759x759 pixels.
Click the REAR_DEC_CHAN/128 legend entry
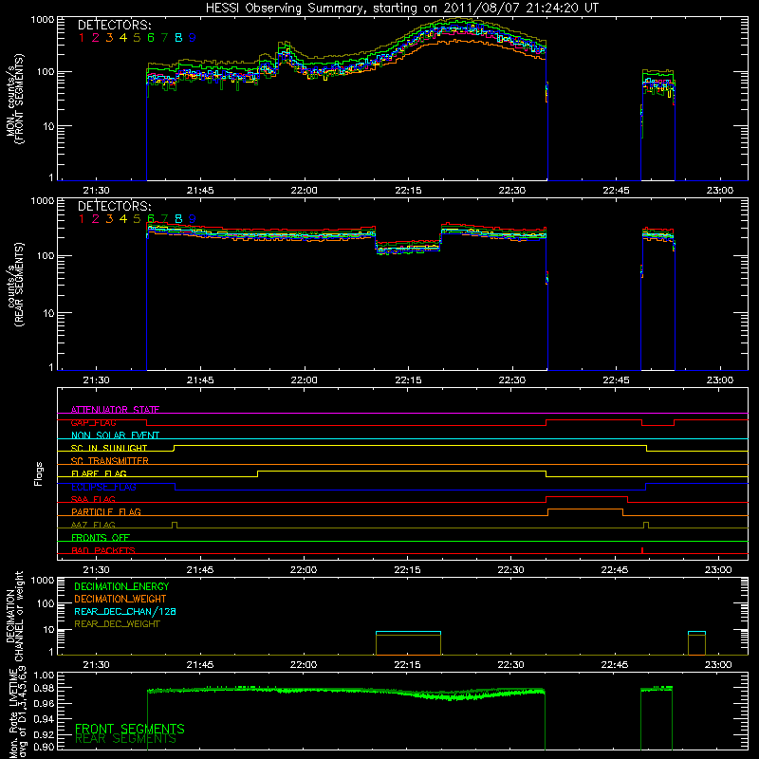[125, 611]
